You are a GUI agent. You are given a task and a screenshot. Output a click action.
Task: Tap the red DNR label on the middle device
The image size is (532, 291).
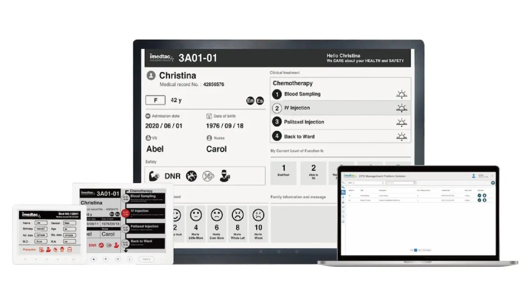[x=92, y=245]
